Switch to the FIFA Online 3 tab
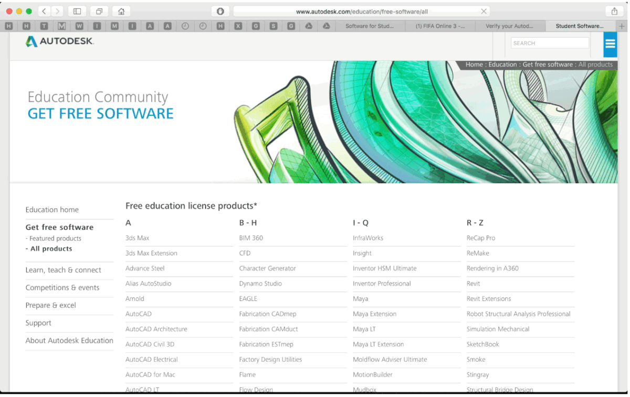Image resolution: width=630 pixels, height=397 pixels. click(440, 25)
